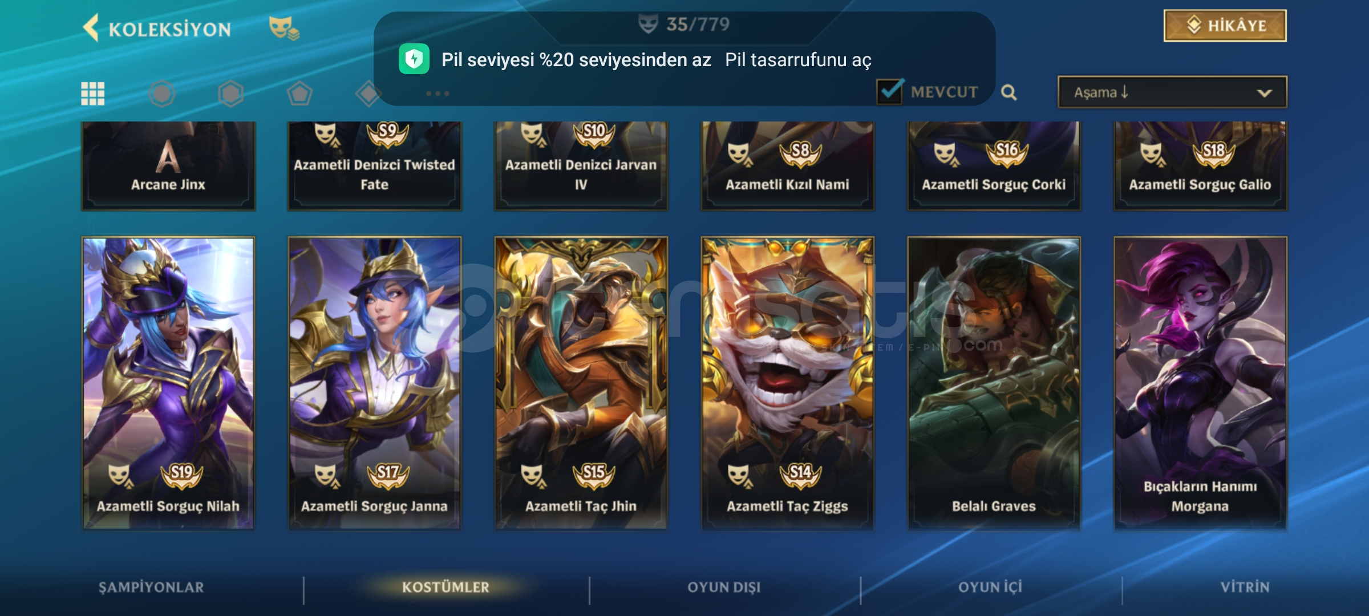Open the Azametli Taç Jhin skin card
Viewport: 1369px width, 616px height.
point(581,383)
